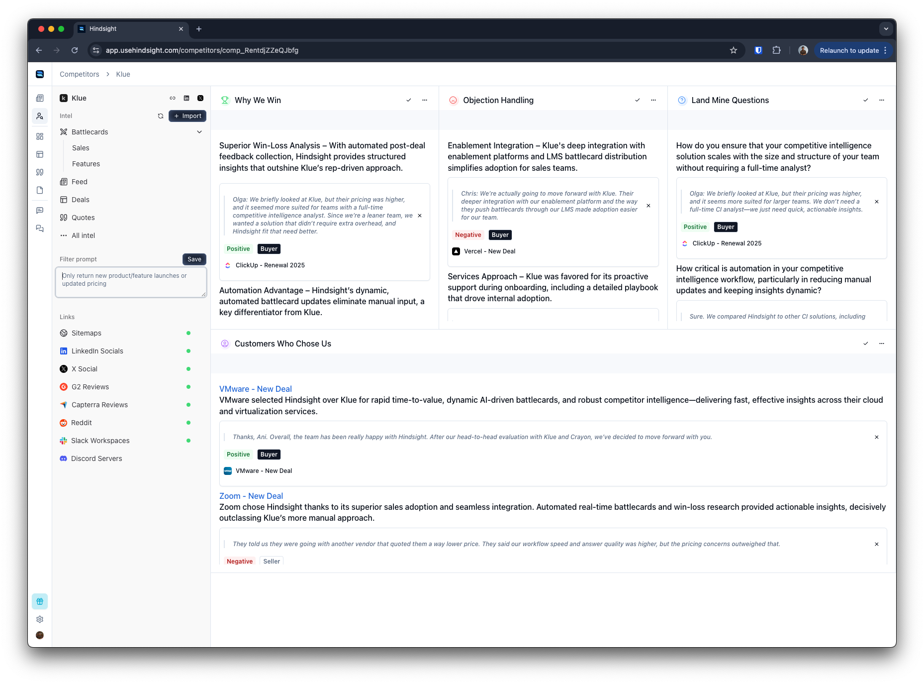The width and height of the screenshot is (924, 684).
Task: Remove VMware quote card
Action: click(877, 437)
